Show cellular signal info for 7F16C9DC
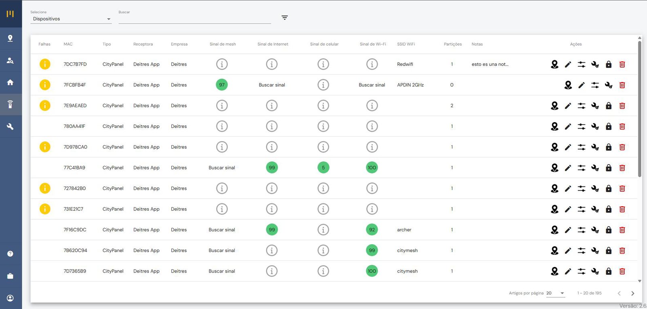This screenshot has height=309, width=647. [323, 230]
